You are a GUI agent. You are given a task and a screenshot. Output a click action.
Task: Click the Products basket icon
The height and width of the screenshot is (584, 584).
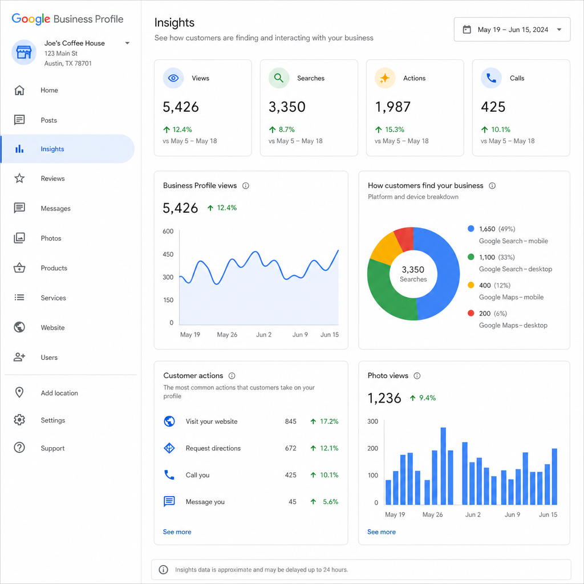[x=19, y=268]
